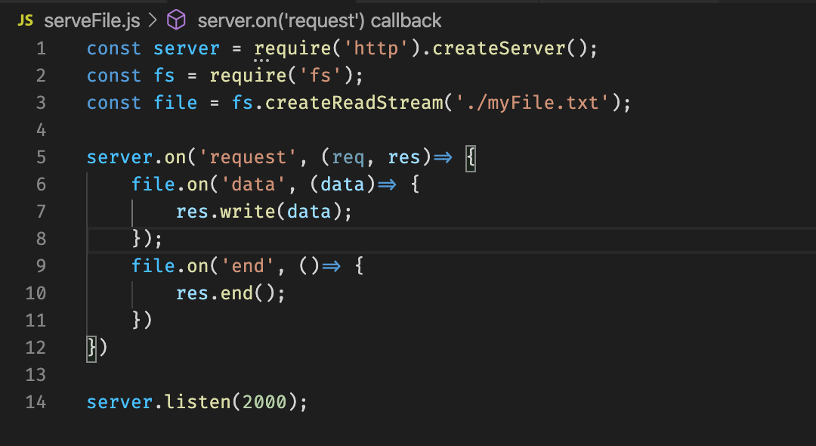Click line number 13 in gutter
This screenshot has height=446, width=816.
pos(36,375)
